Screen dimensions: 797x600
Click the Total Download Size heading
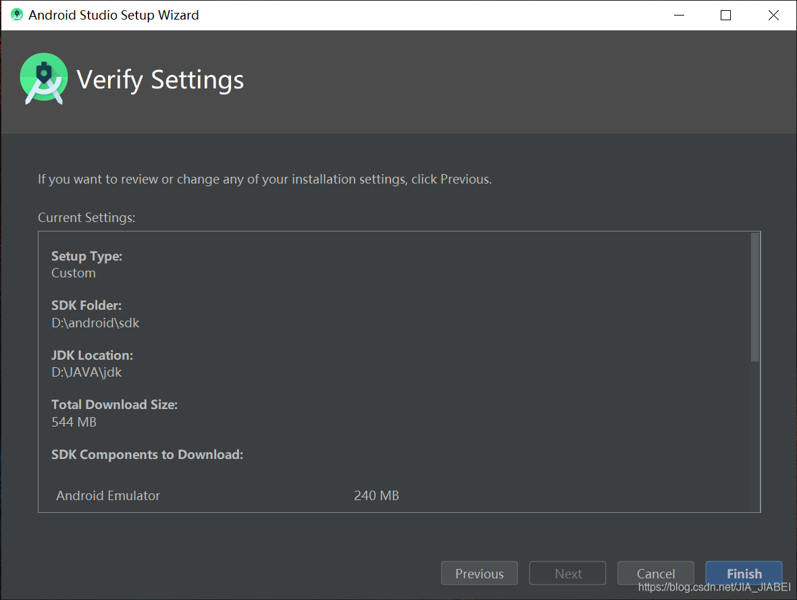(114, 405)
